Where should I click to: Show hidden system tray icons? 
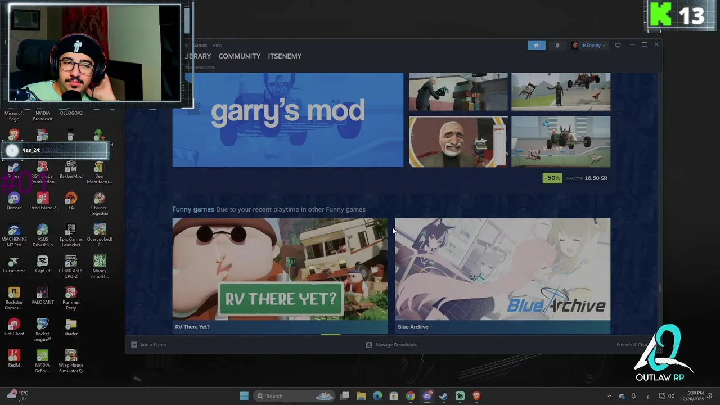coord(609,396)
